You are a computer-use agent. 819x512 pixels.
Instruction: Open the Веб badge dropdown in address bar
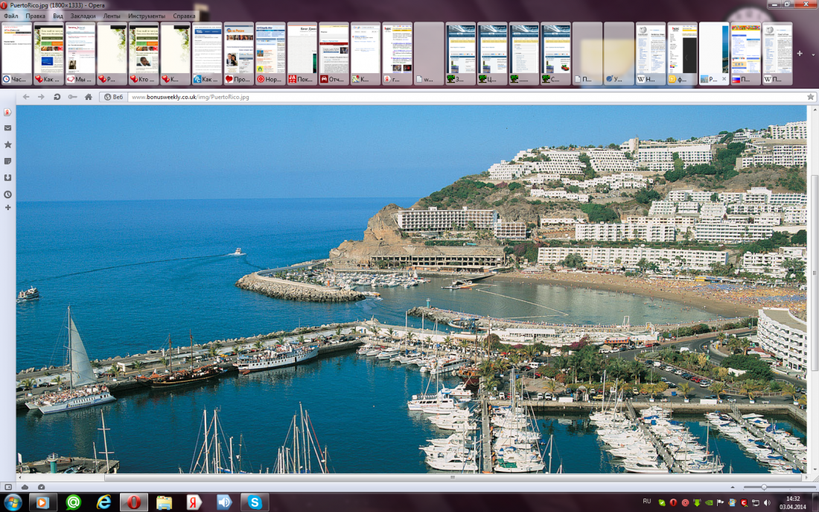tap(112, 96)
